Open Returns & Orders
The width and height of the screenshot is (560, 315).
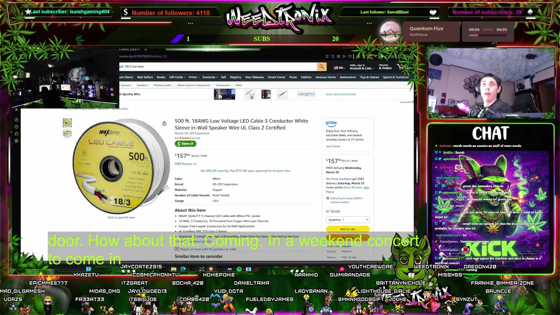point(385,67)
